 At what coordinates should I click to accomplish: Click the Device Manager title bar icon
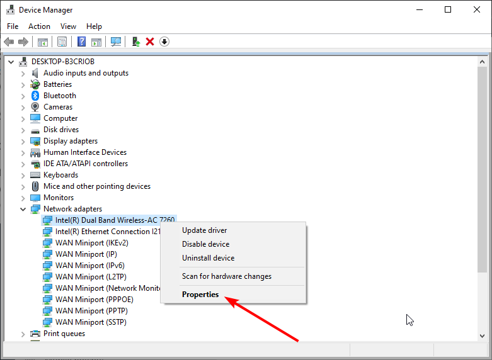coord(10,9)
